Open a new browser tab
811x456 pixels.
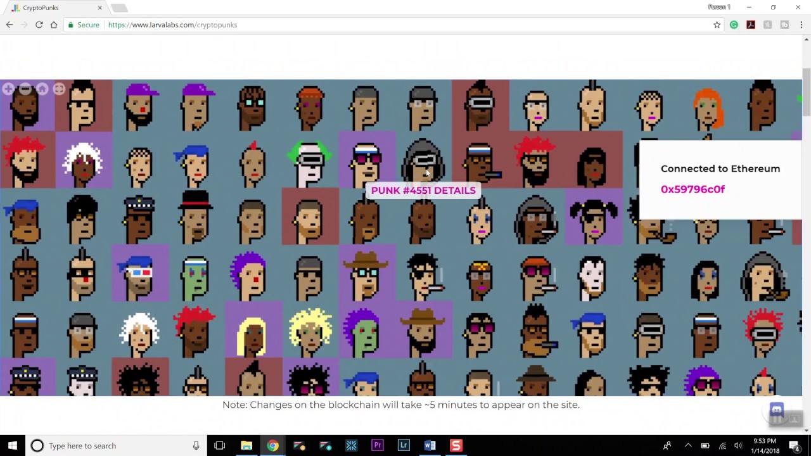point(119,8)
